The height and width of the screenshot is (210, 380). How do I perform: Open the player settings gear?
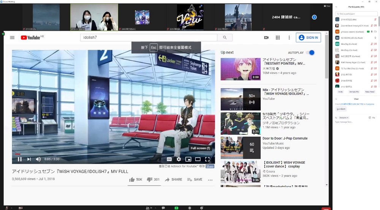tap(179, 159)
